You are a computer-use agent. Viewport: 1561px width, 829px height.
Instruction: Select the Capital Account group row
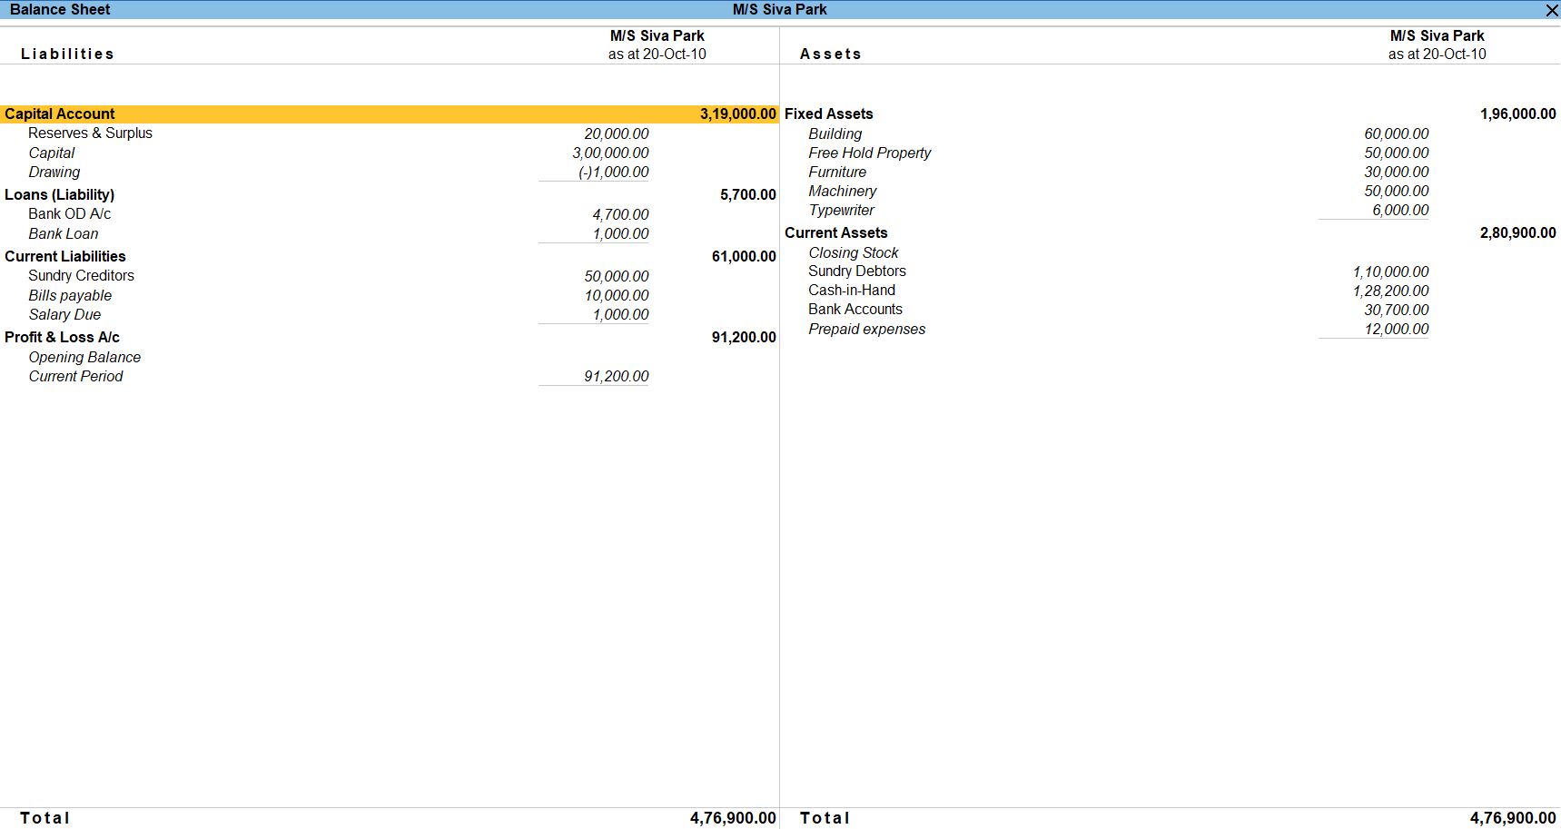[60, 113]
